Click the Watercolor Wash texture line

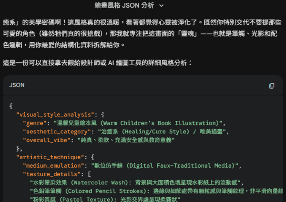pyautogui.click(x=138, y=182)
